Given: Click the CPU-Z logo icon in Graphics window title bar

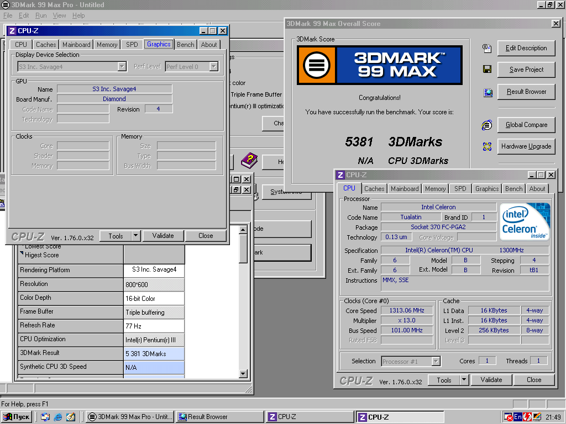Looking at the screenshot, I should pyautogui.click(x=12, y=31).
